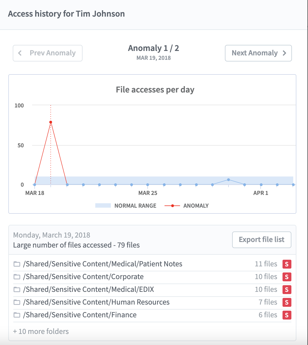The width and height of the screenshot is (308, 345).
Task: Click the MAR 18 starting data point
Action: click(x=35, y=185)
